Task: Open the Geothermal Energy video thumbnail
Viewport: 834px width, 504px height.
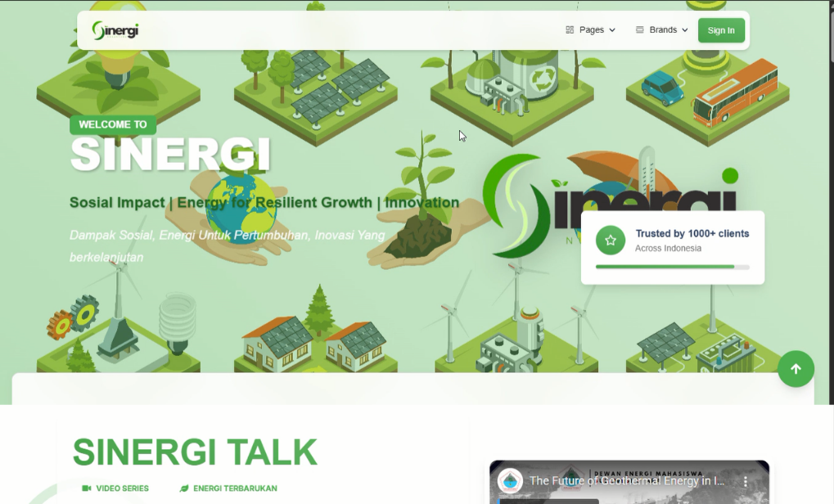Action: point(629,482)
